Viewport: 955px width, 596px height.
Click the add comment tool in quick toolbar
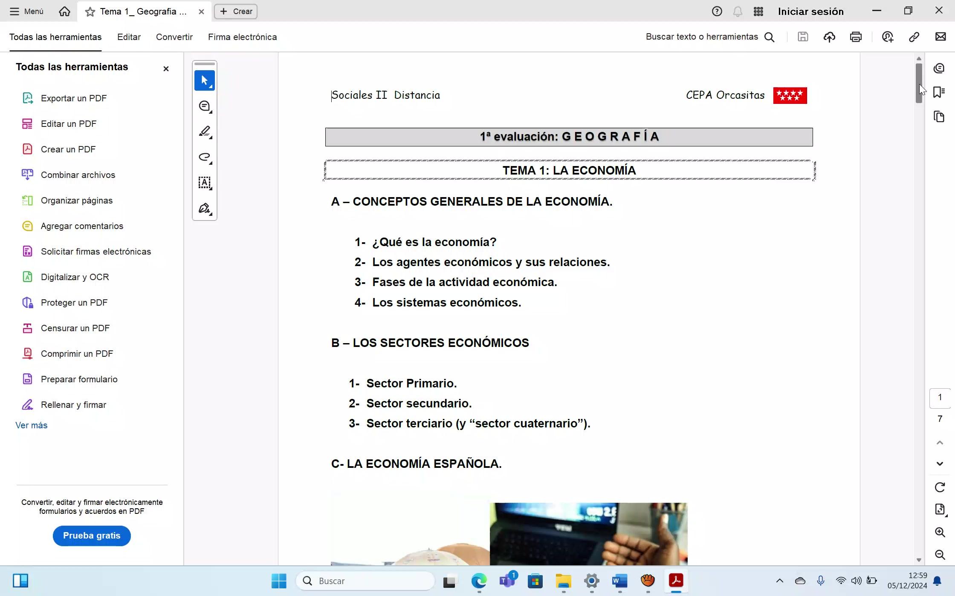pos(205,106)
